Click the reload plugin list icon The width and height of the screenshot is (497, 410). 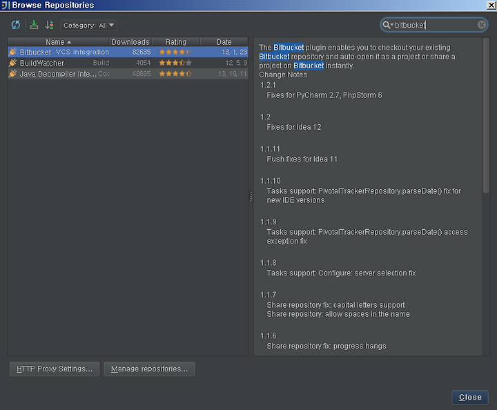tap(15, 25)
